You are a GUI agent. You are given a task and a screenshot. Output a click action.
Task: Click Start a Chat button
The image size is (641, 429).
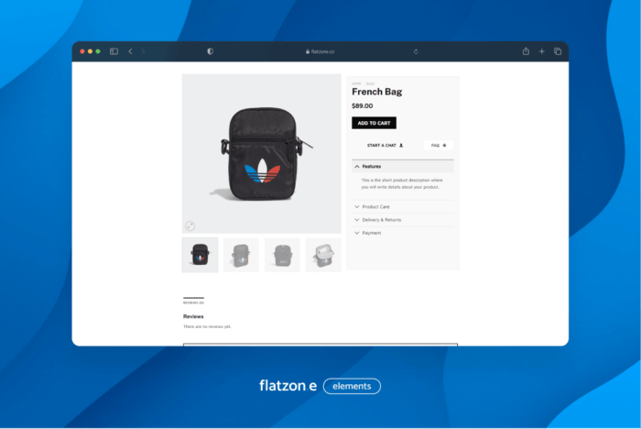point(385,145)
